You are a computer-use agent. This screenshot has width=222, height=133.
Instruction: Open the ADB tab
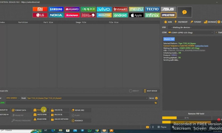click(x=168, y=22)
